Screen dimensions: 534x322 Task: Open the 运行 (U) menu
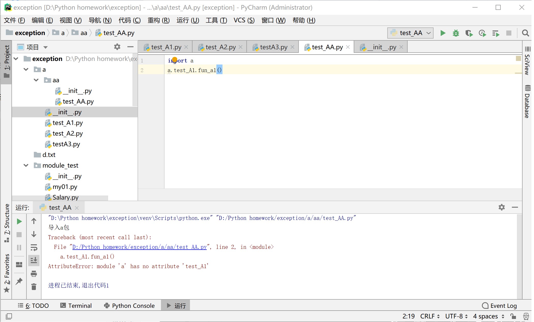pos(188,20)
